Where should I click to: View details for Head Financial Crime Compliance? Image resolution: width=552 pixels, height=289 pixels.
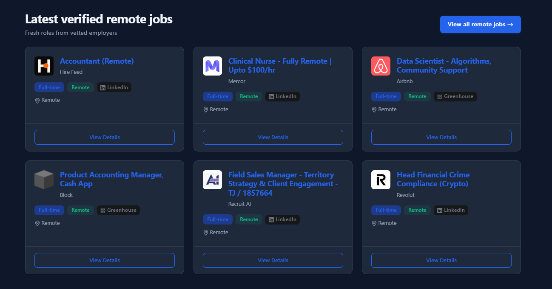click(441, 260)
